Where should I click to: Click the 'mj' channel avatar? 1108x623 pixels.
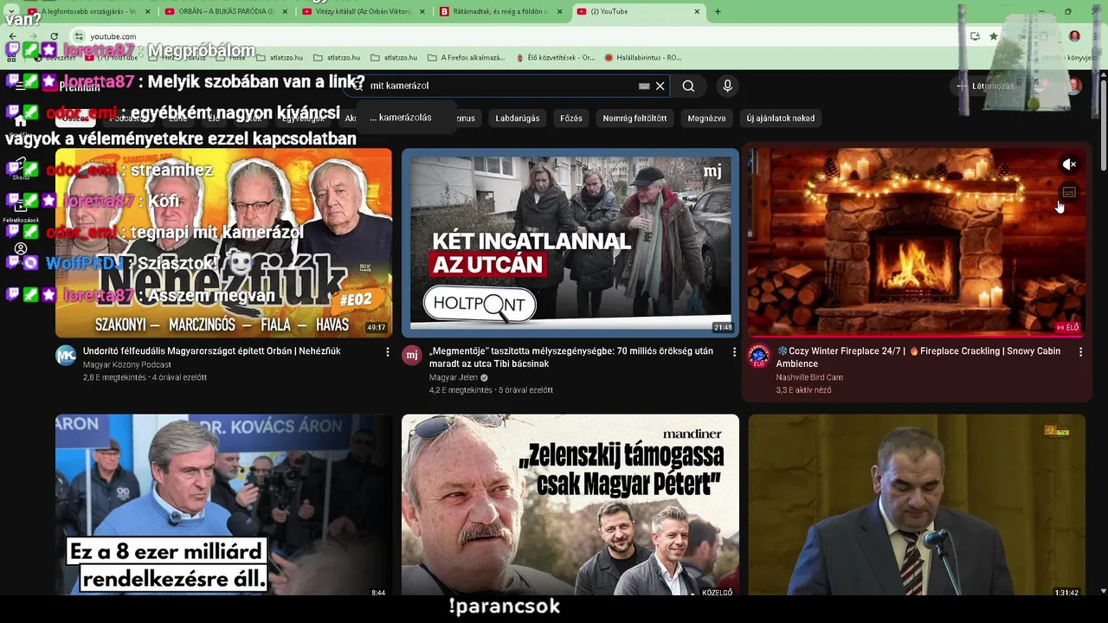tap(412, 356)
